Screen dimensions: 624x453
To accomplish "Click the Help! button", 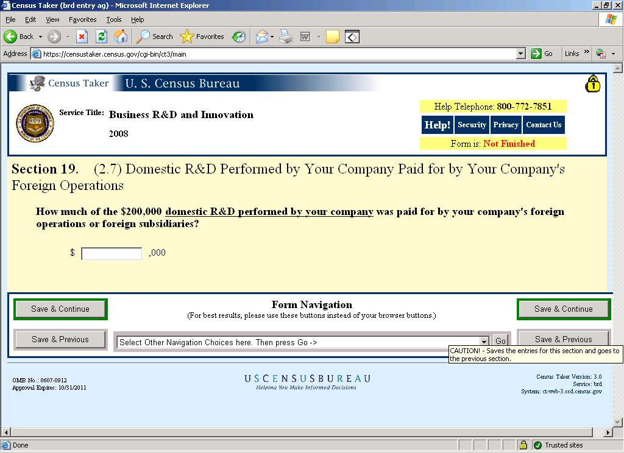I will [437, 125].
